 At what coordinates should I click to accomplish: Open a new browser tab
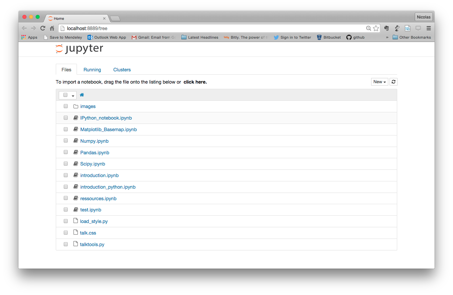coord(115,18)
